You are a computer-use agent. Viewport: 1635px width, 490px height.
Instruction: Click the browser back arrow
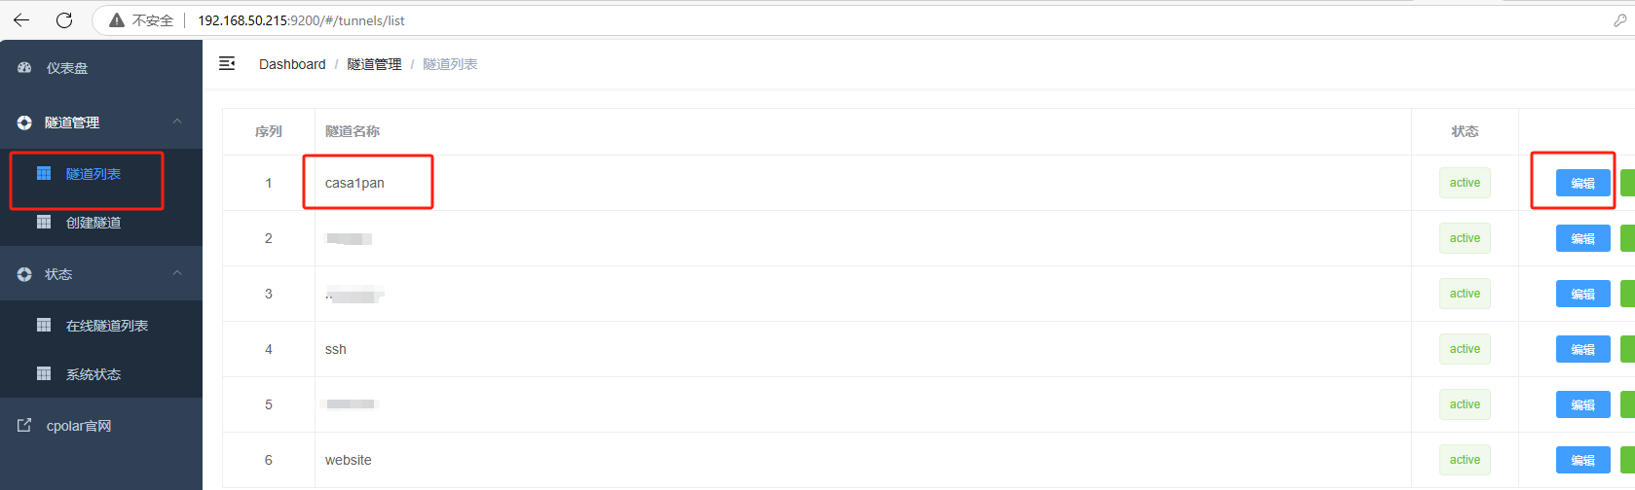click(x=21, y=19)
